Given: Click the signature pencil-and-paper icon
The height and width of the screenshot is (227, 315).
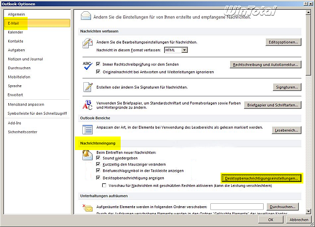Looking at the screenshot, I should (x=88, y=87).
